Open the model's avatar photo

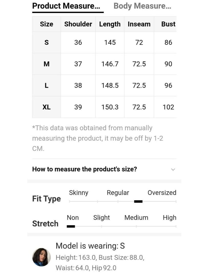[x=42, y=257]
